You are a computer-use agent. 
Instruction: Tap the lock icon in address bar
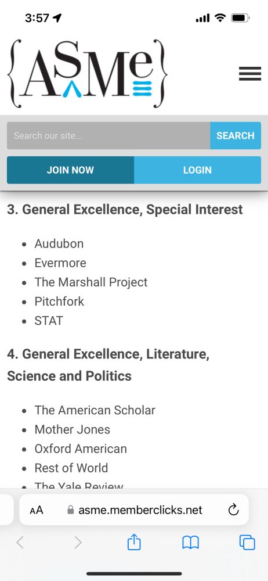[x=71, y=510]
